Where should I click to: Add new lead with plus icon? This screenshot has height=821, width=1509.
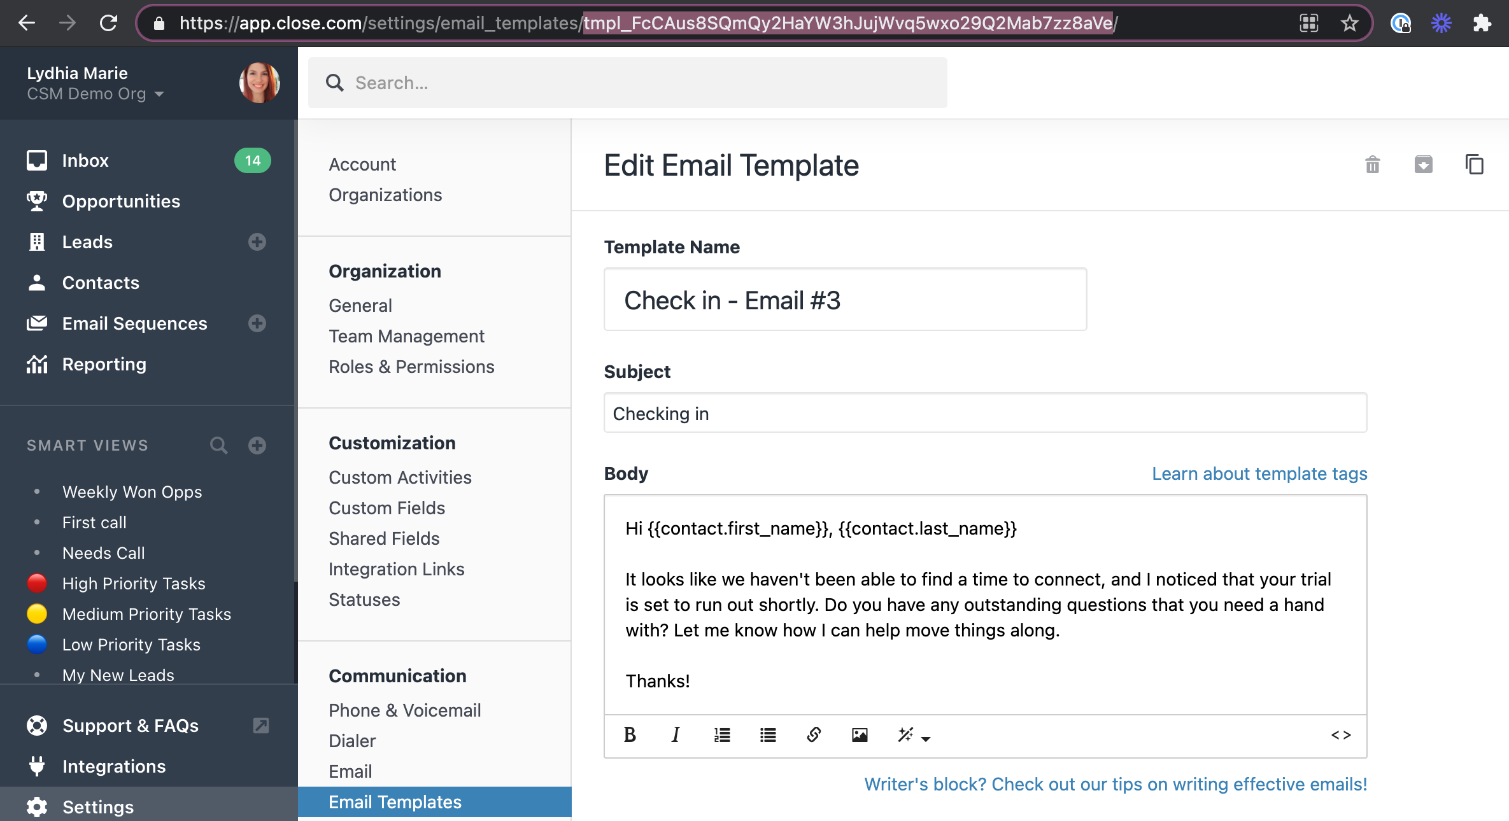coord(257,242)
